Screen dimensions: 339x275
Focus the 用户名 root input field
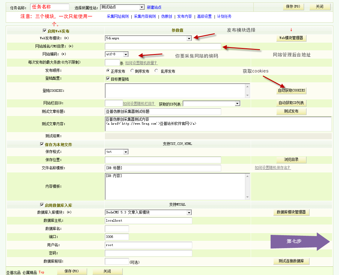click(149, 245)
